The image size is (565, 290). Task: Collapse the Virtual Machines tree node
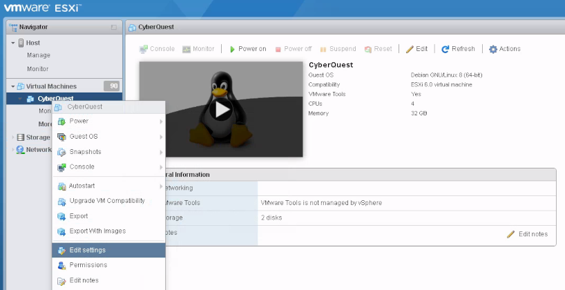pos(13,86)
